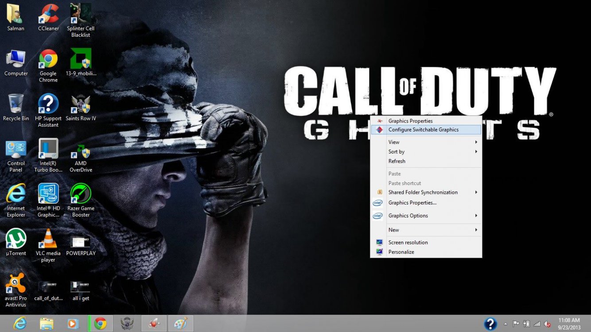Click the blue question mark tray icon
Viewport: 591px width, 332px height.
click(x=490, y=324)
